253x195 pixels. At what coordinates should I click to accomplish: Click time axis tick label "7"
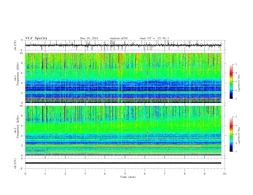[x=165, y=174]
